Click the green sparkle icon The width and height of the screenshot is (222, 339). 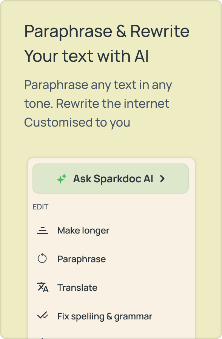pyautogui.click(x=62, y=179)
